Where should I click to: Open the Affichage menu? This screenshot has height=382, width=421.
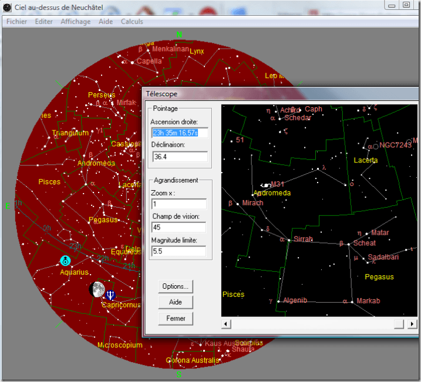tap(75, 22)
